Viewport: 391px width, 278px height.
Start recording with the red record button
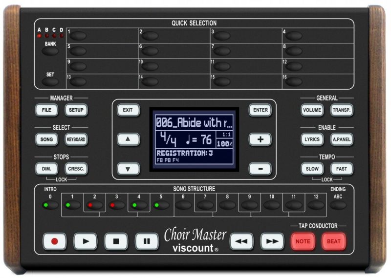55,241
